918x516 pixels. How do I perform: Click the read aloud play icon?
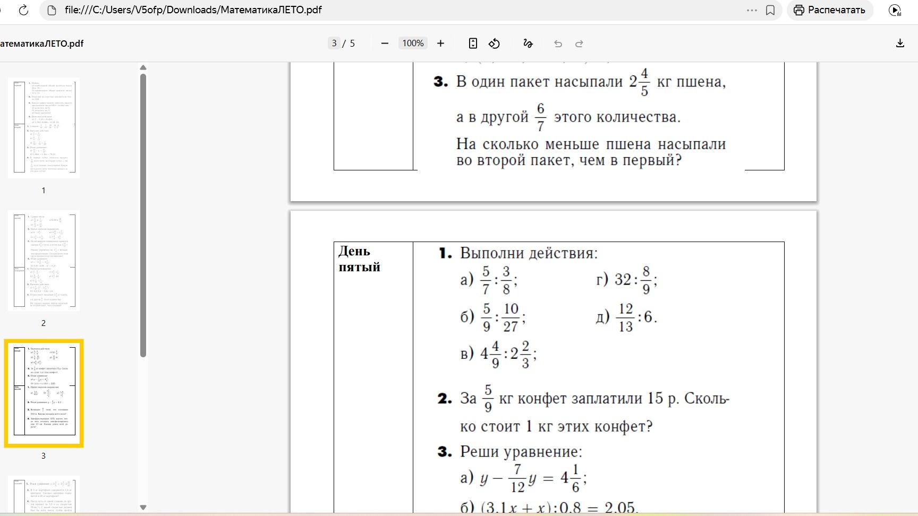(895, 10)
